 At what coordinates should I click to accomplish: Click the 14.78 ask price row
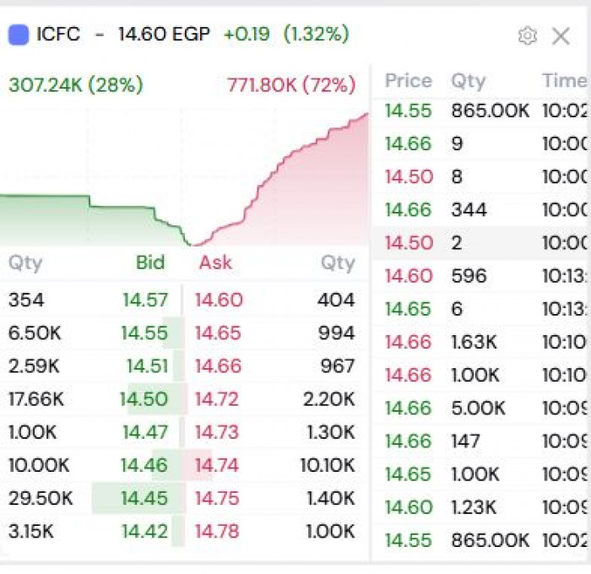(219, 531)
